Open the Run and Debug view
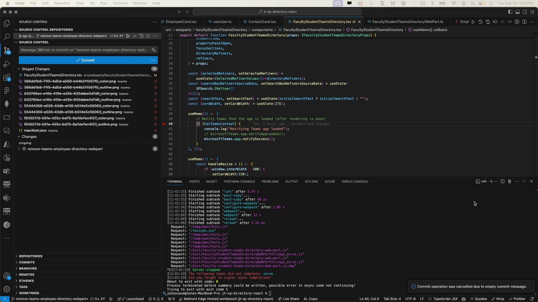This screenshot has height=302, width=538. tap(7, 64)
